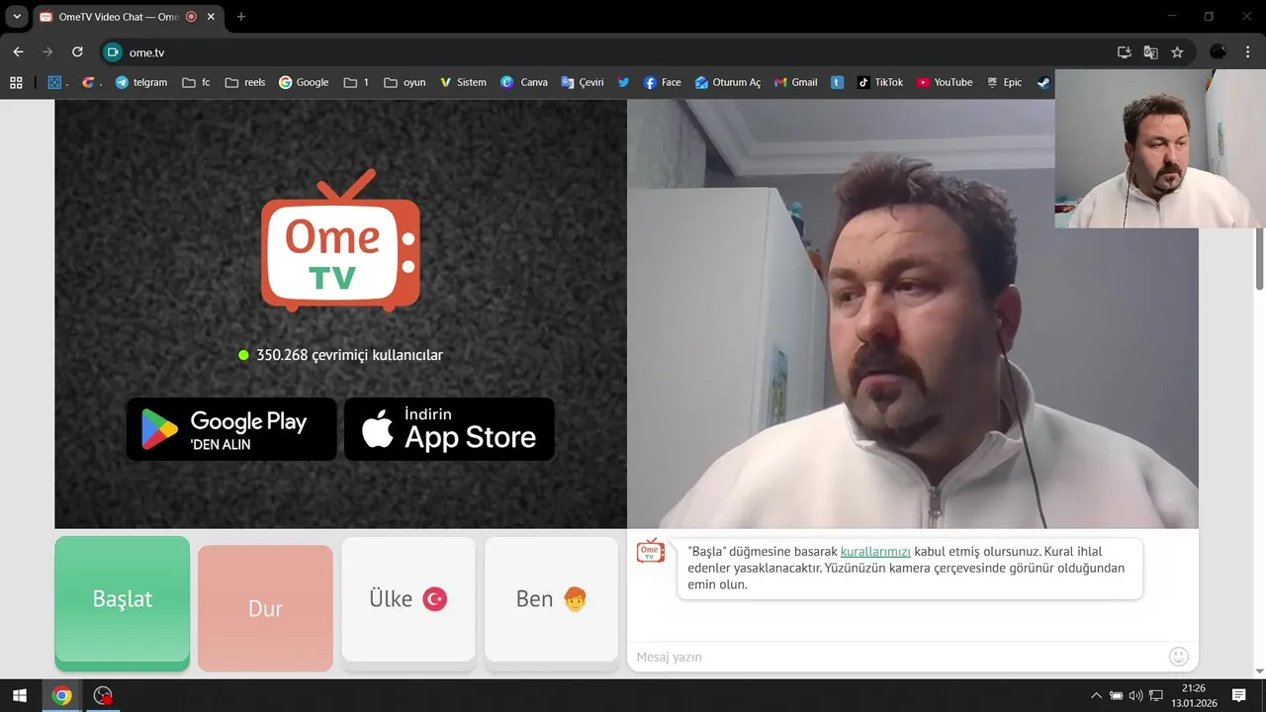Click the large webcam video preview
Screen dimensions: 1266x712
[913, 313]
